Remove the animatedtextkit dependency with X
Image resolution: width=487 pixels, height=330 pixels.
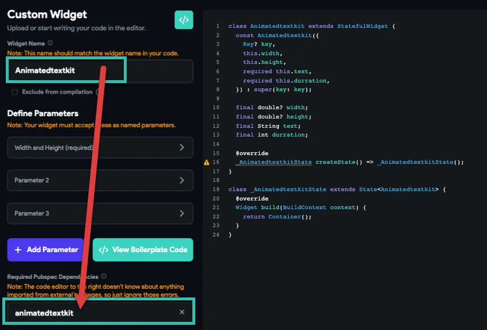[x=182, y=312]
